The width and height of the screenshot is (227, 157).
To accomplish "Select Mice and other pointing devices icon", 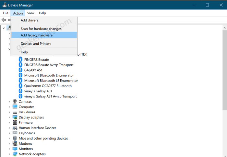I will (x=15, y=138).
